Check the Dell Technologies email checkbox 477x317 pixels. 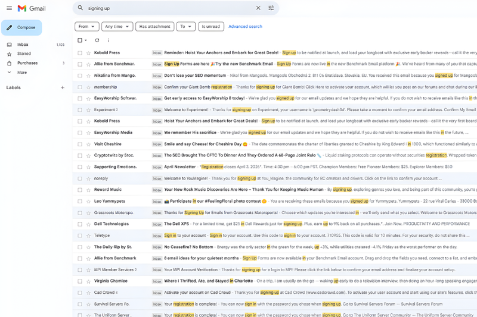[x=80, y=224]
